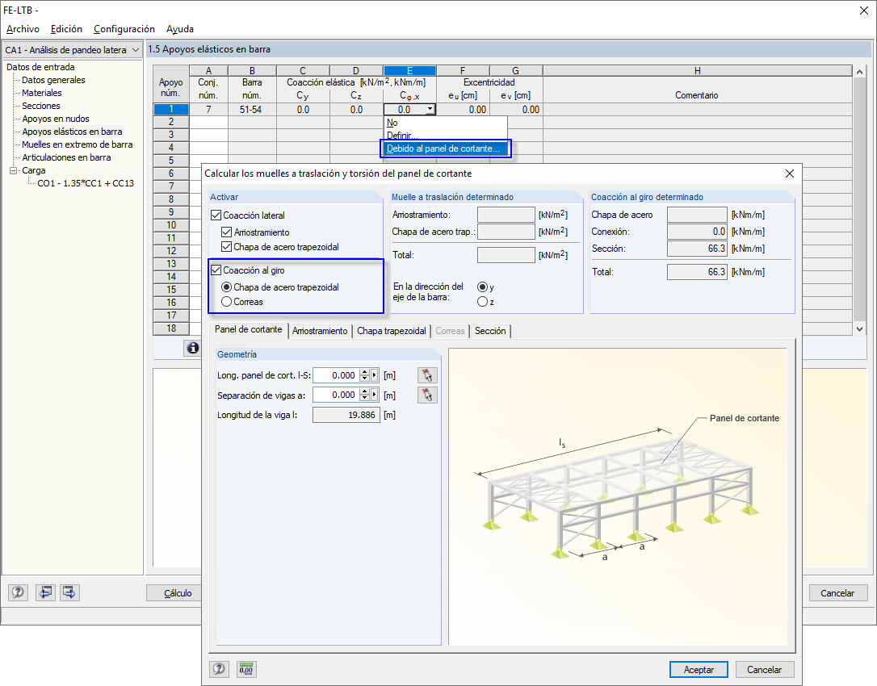This screenshot has height=686, width=877.
Task: Click the Datos de entrada tree root
Action: (40, 67)
